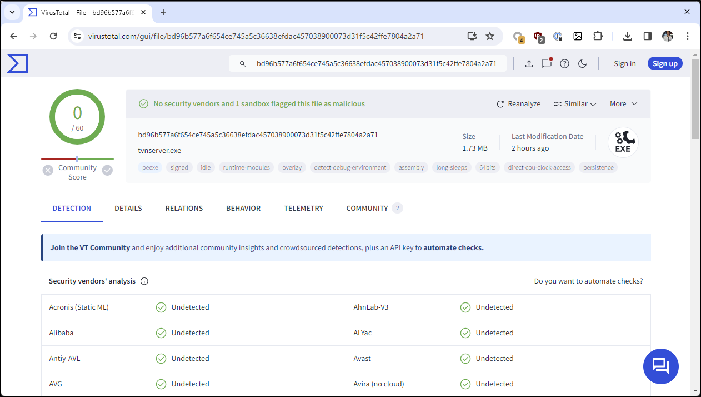The image size is (701, 397).
Task: Switch to the BEHAVIOR tab
Action: click(243, 209)
